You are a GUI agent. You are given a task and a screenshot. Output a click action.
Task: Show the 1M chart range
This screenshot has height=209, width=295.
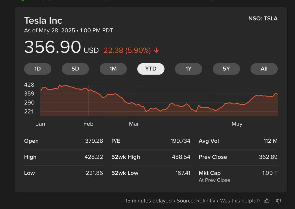pyautogui.click(x=113, y=69)
